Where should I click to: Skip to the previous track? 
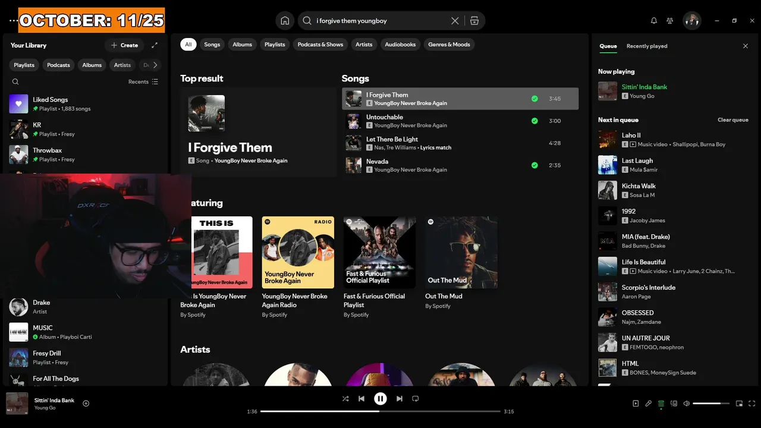361,399
